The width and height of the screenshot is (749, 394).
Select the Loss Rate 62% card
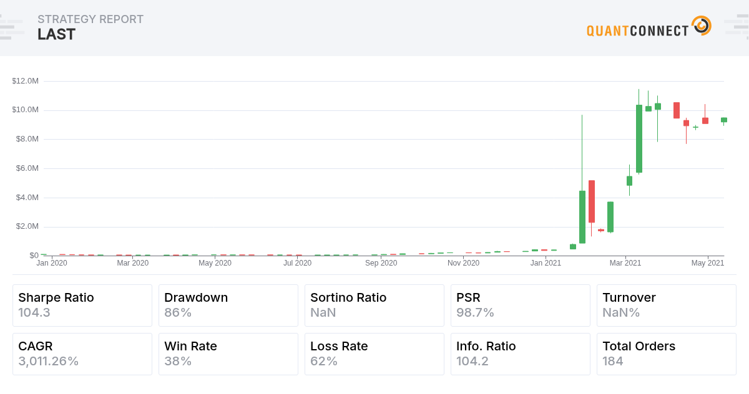tap(374, 354)
